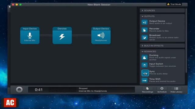Click the 'Headphones' label on output block
The image size is (195, 109).
tap(101, 40)
